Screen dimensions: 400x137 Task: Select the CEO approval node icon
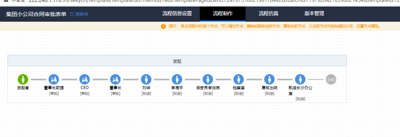tap(84, 80)
